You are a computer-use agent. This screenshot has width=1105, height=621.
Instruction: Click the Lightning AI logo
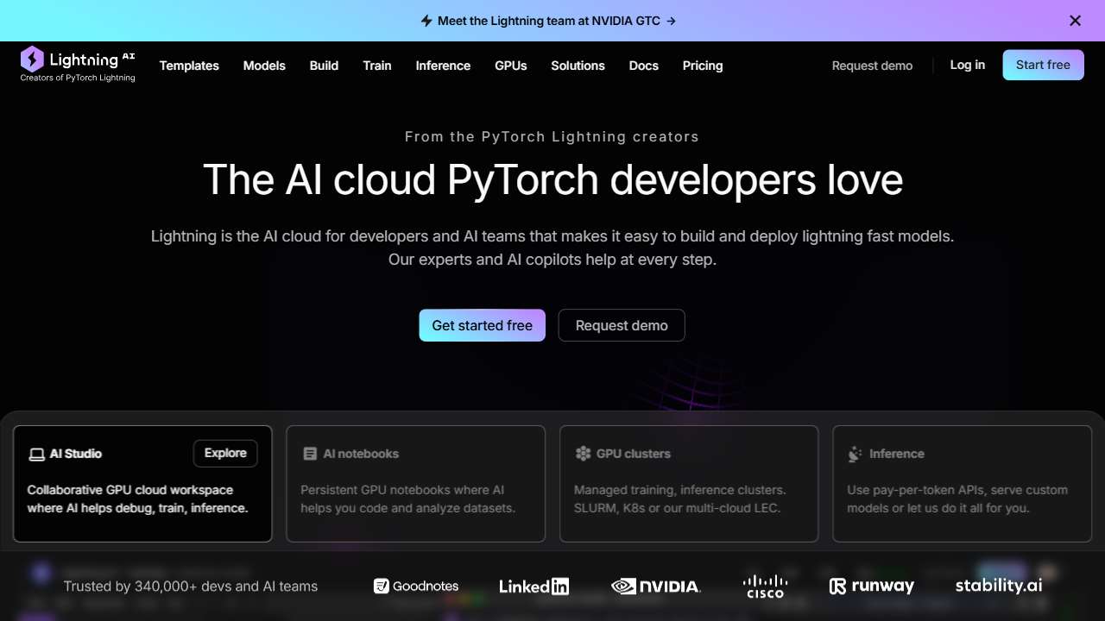pos(78,65)
